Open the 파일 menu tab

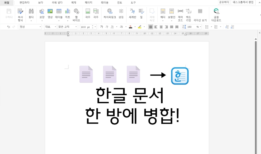[7, 3]
